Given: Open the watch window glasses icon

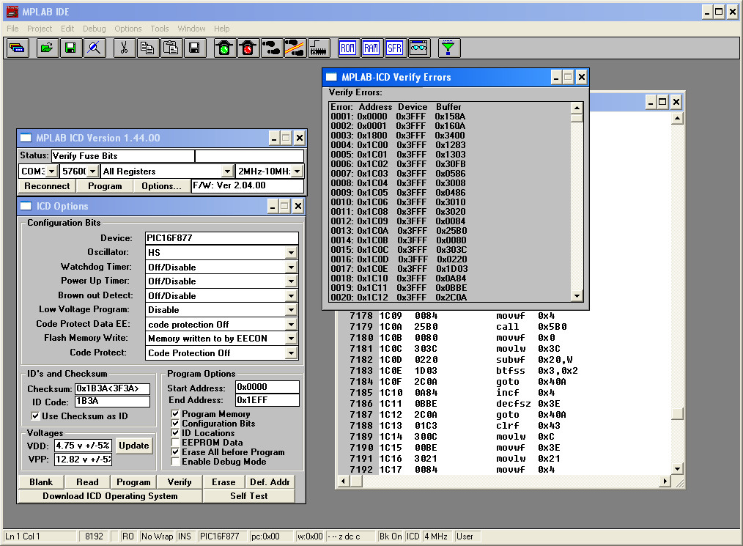Looking at the screenshot, I should pyautogui.click(x=419, y=48).
